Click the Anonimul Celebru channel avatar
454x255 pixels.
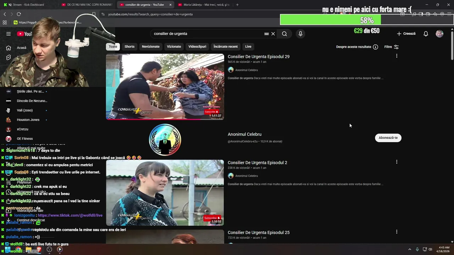pyautogui.click(x=165, y=140)
